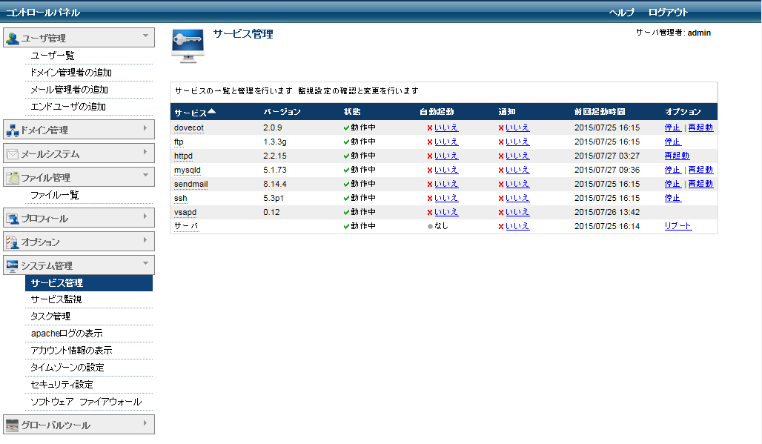Toggle auto-start いいえ link for vsapd
Viewport: 762px width, 444px height.
coord(446,212)
